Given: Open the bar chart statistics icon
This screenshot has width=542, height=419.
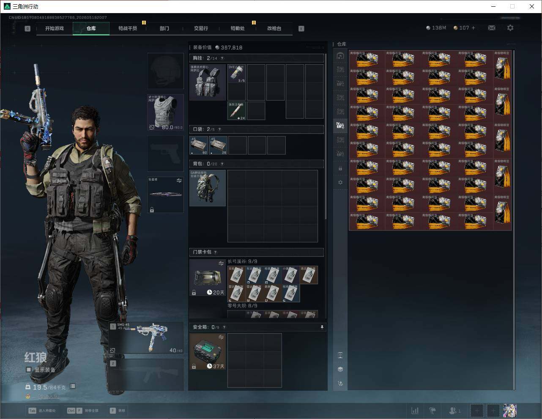Looking at the screenshot, I should [415, 411].
